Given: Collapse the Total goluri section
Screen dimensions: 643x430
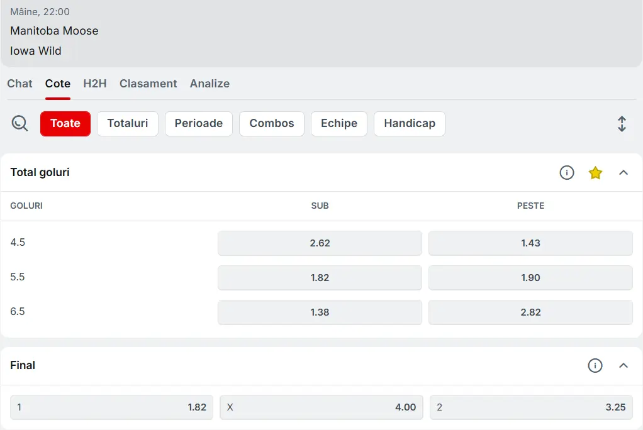Looking at the screenshot, I should click(x=623, y=172).
